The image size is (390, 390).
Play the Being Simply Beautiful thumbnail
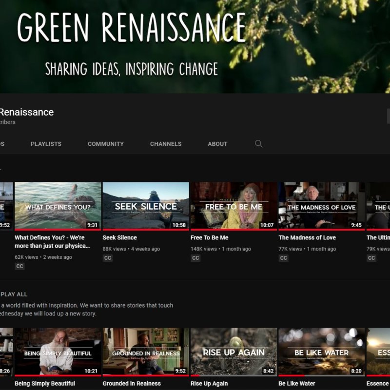click(58, 351)
